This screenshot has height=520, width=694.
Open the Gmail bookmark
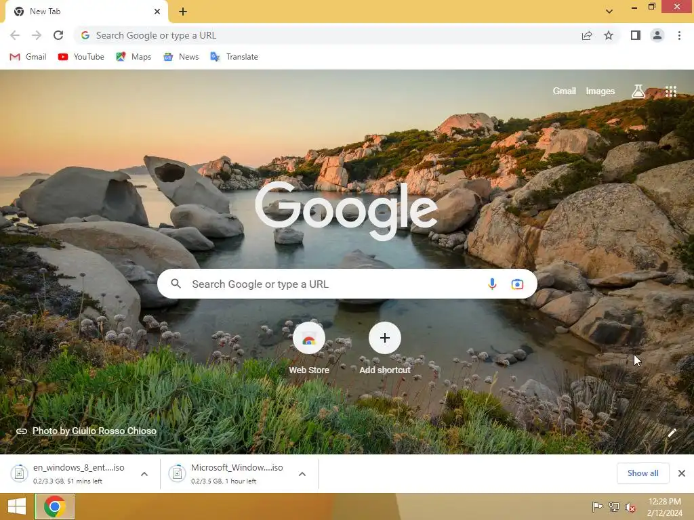28,57
